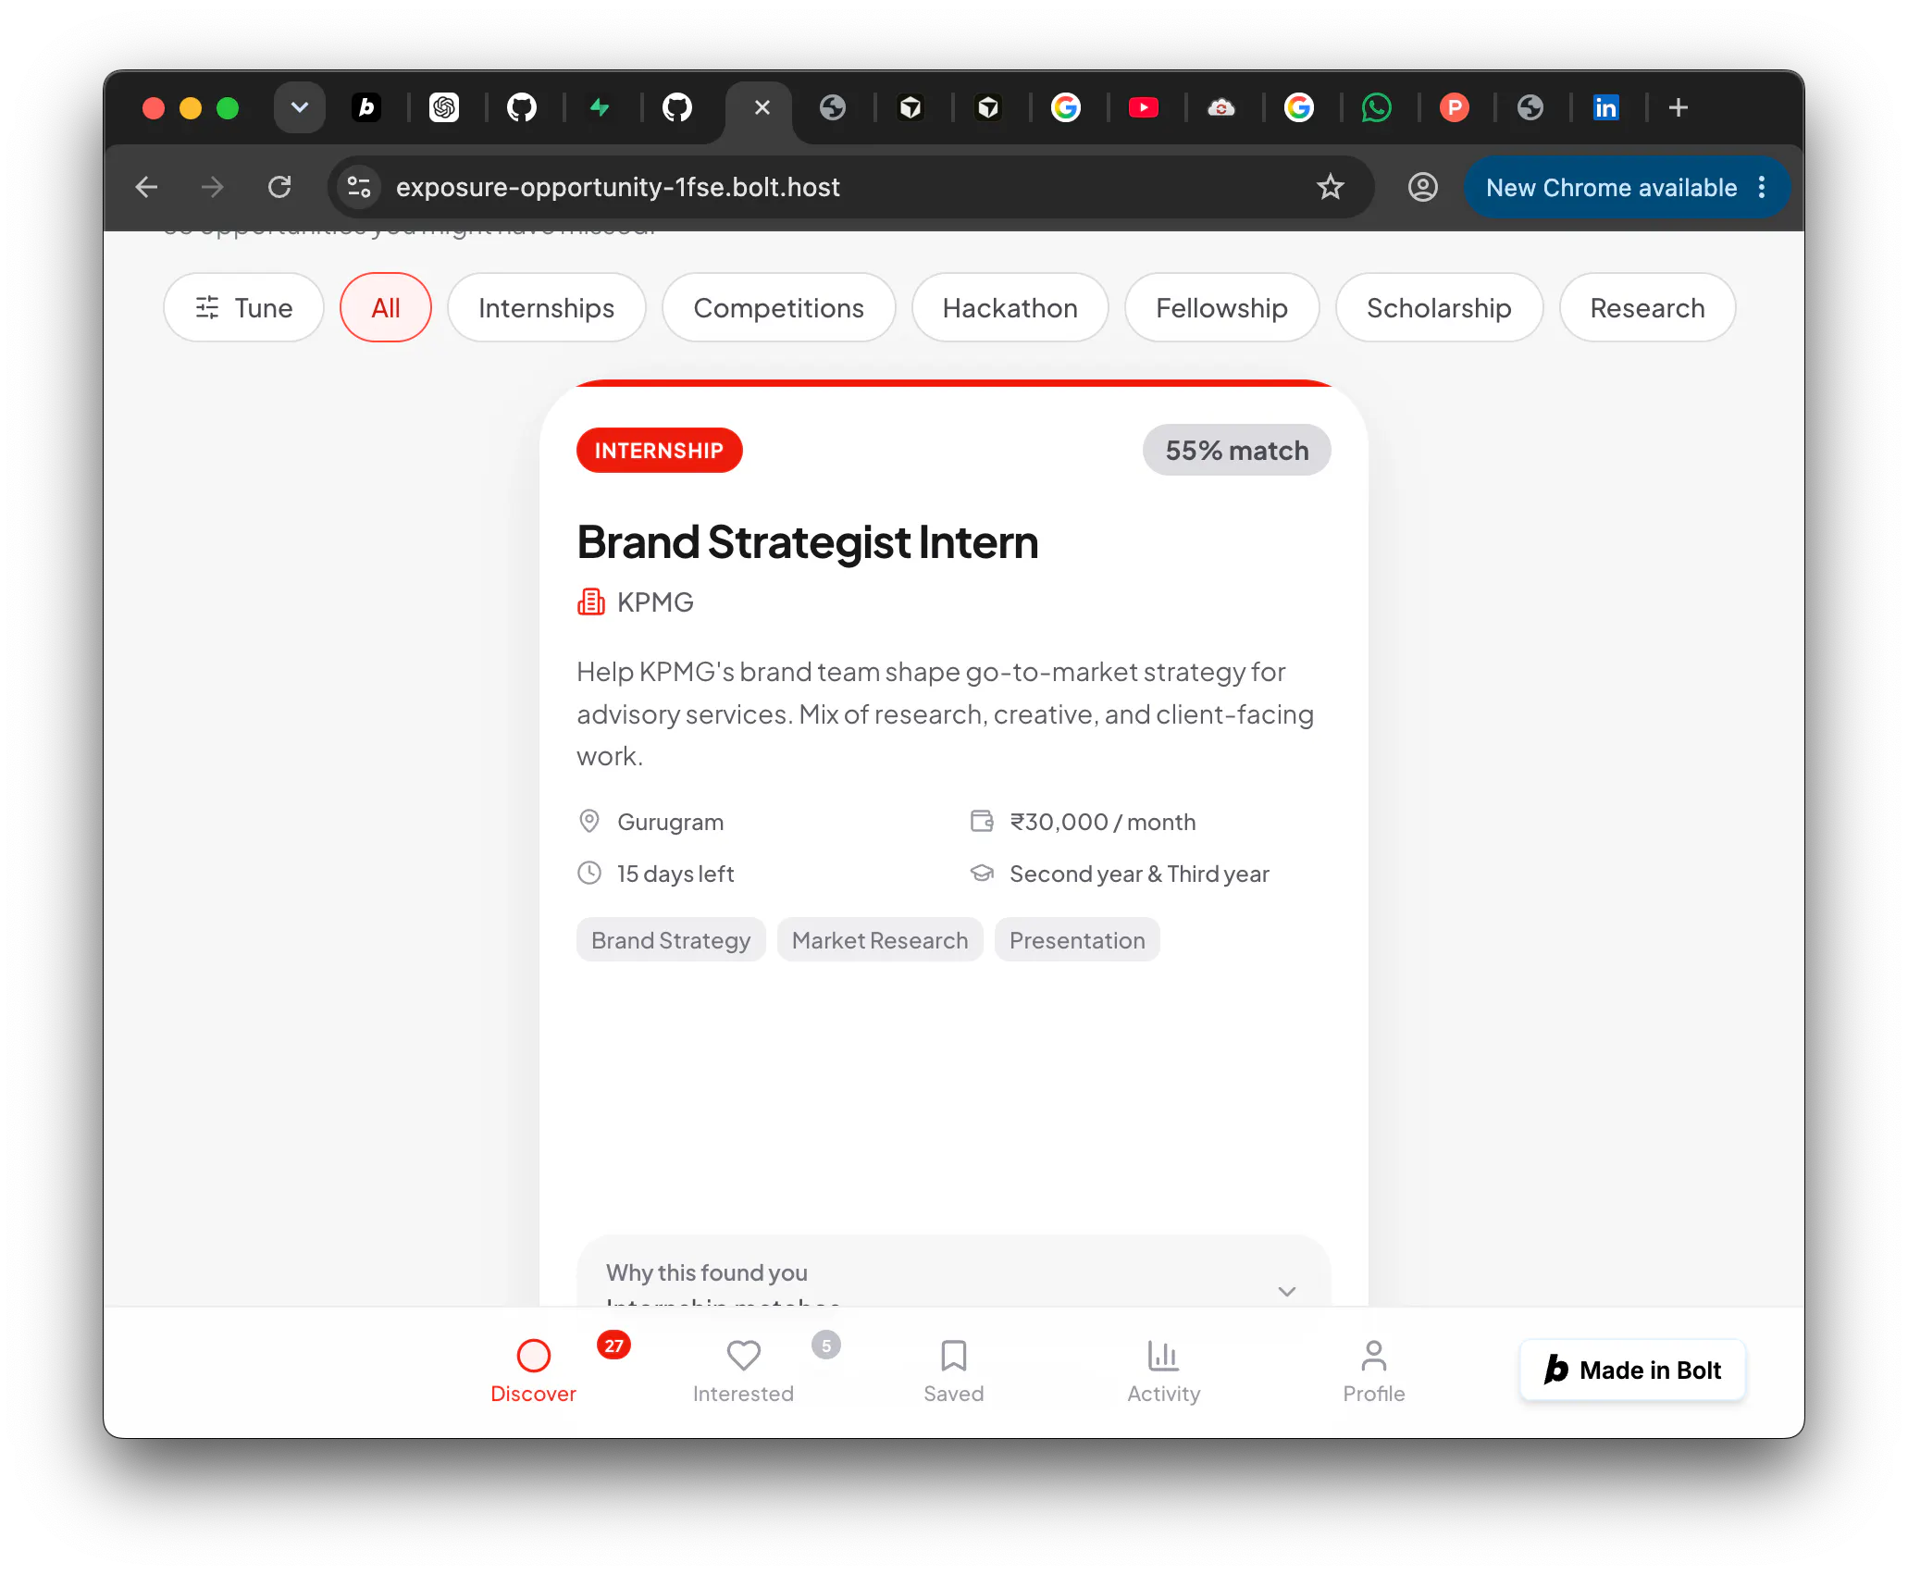Open the Brand Strategist Intern title
The width and height of the screenshot is (1908, 1575).
coord(808,542)
